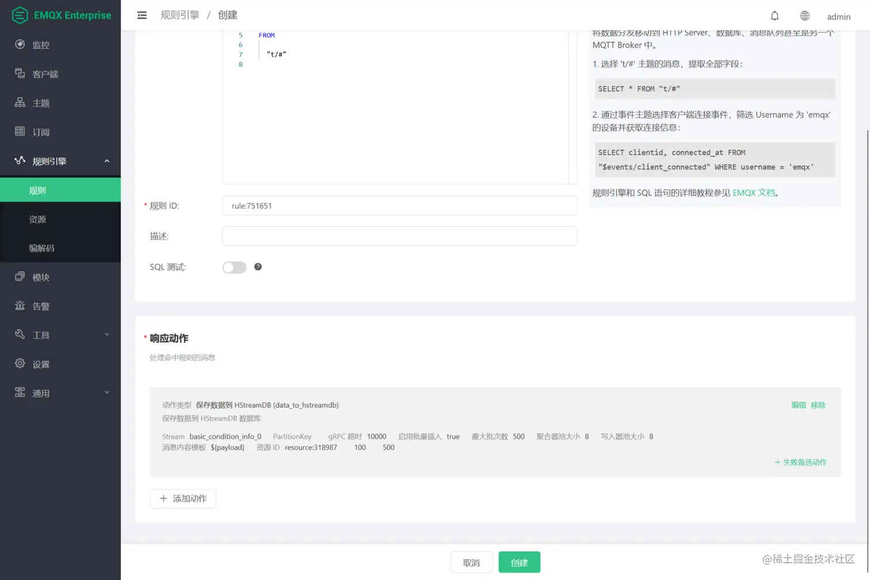Open the 监控 (Monitoring) sidebar icon
This screenshot has width=870, height=580.
coord(20,44)
